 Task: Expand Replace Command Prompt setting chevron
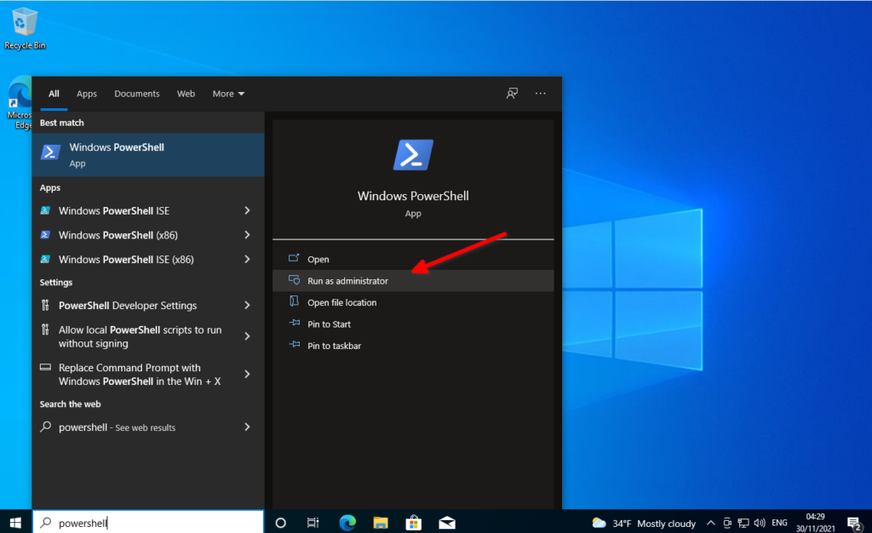(x=248, y=374)
